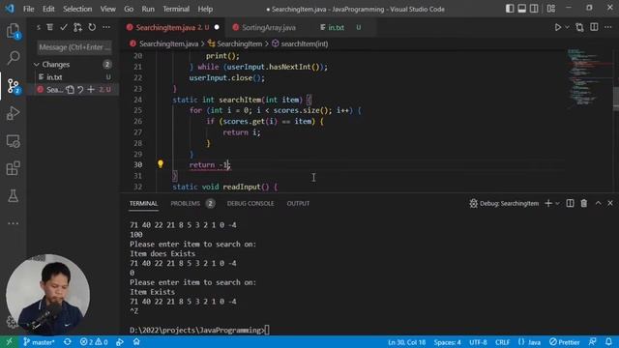The height and width of the screenshot is (348, 619).
Task: Open Customize Layout icon in title bar
Action: pos(551,9)
